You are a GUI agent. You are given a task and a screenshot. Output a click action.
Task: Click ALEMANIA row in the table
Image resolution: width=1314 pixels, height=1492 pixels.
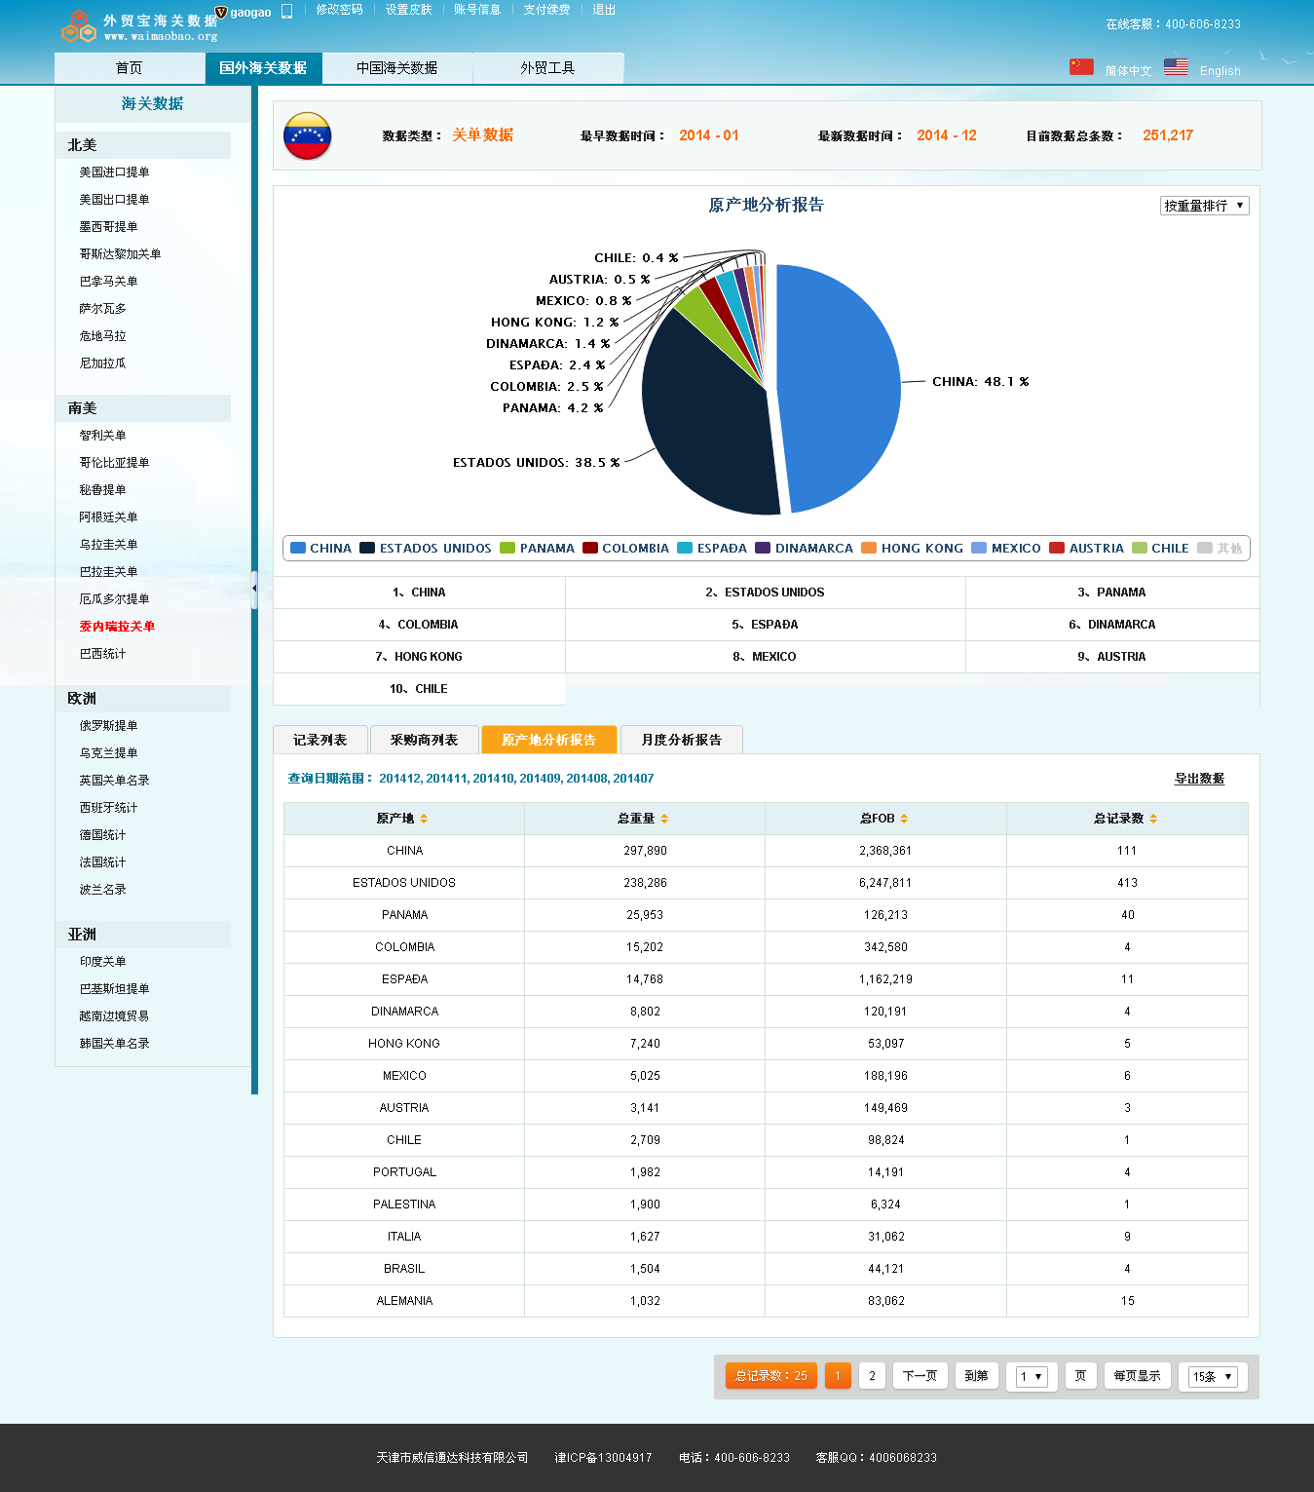[766, 1301]
